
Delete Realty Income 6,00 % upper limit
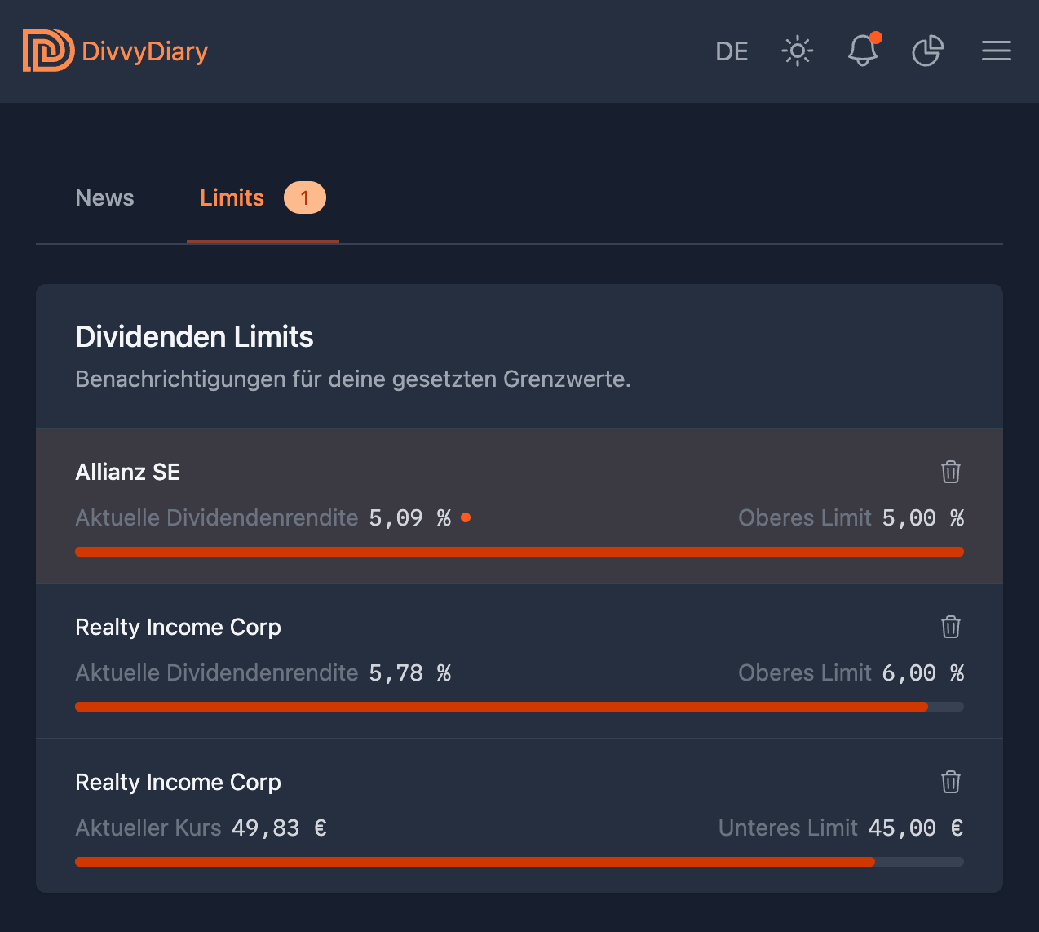[950, 627]
